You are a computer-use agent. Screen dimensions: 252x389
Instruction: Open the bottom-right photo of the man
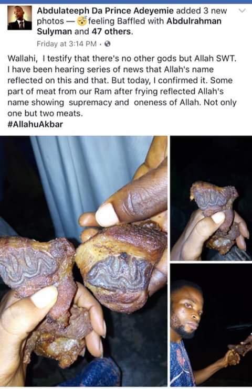(x=211, y=325)
